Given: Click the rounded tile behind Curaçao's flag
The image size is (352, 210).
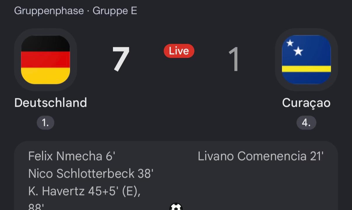Looking at the screenshot, I should [306, 60].
